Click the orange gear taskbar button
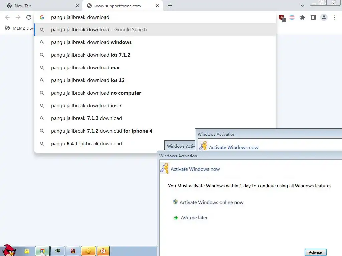The width and height of the screenshot is (342, 256). tap(88, 251)
